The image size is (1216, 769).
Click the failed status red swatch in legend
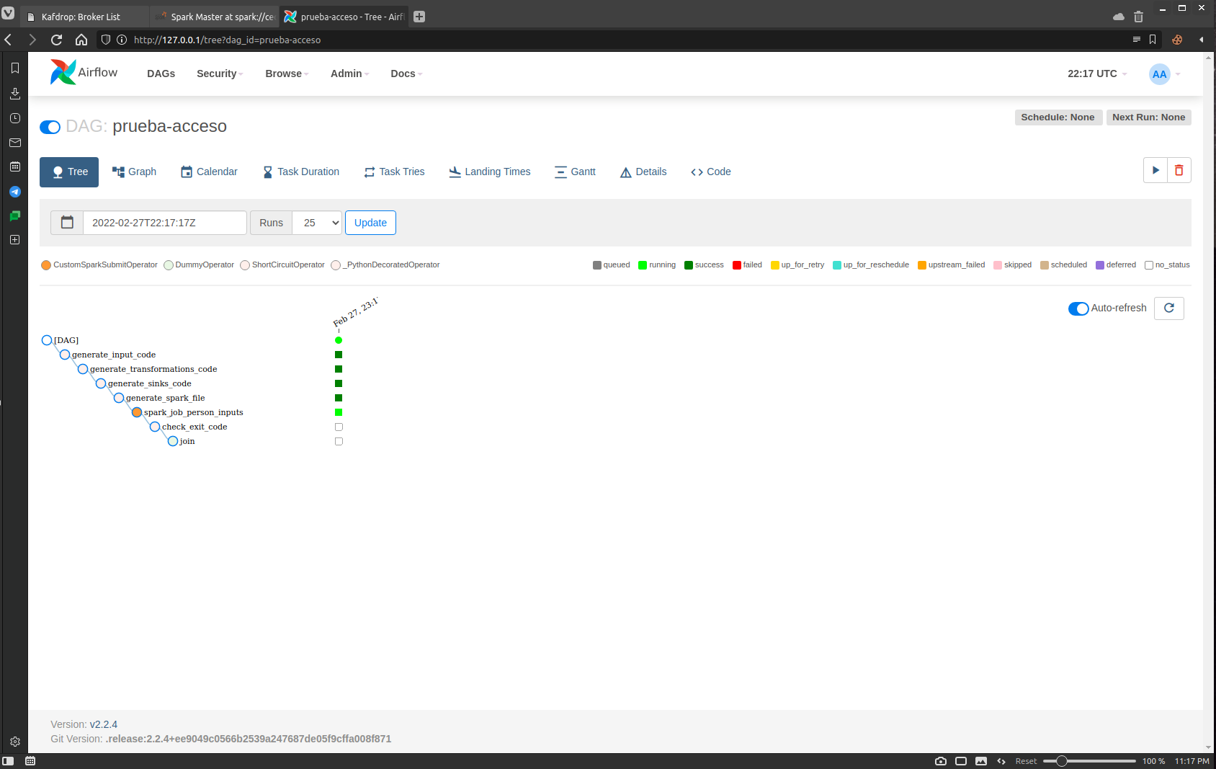pos(737,265)
